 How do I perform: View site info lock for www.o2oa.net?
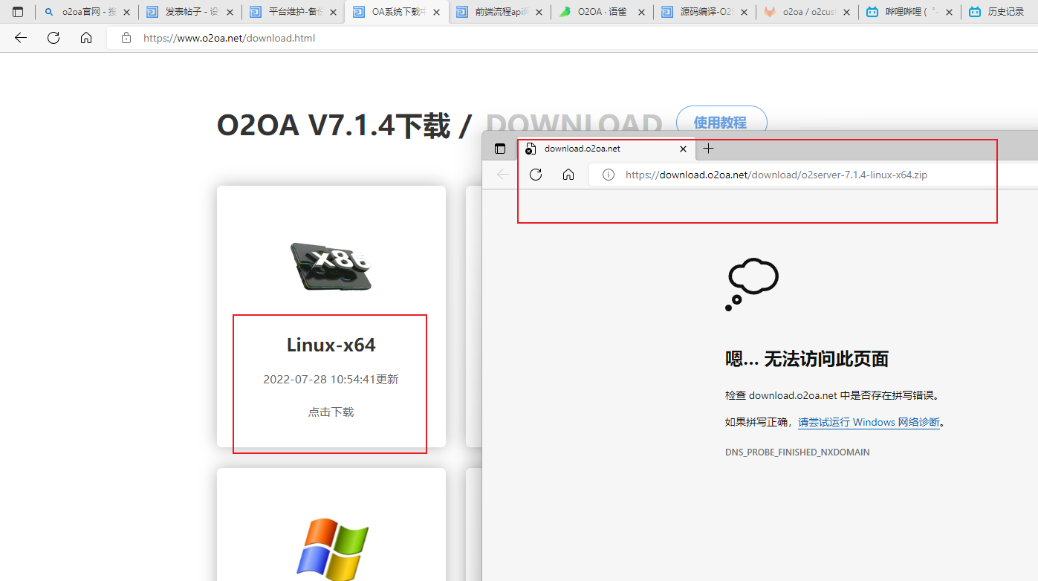[x=126, y=38]
